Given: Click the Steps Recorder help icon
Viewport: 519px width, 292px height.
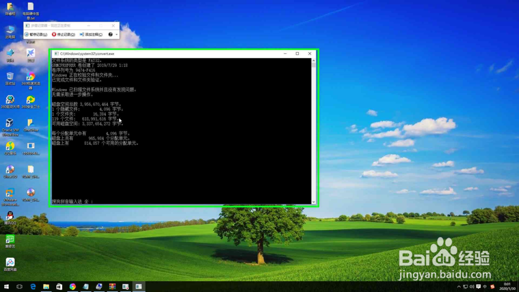Looking at the screenshot, I should click(x=111, y=34).
